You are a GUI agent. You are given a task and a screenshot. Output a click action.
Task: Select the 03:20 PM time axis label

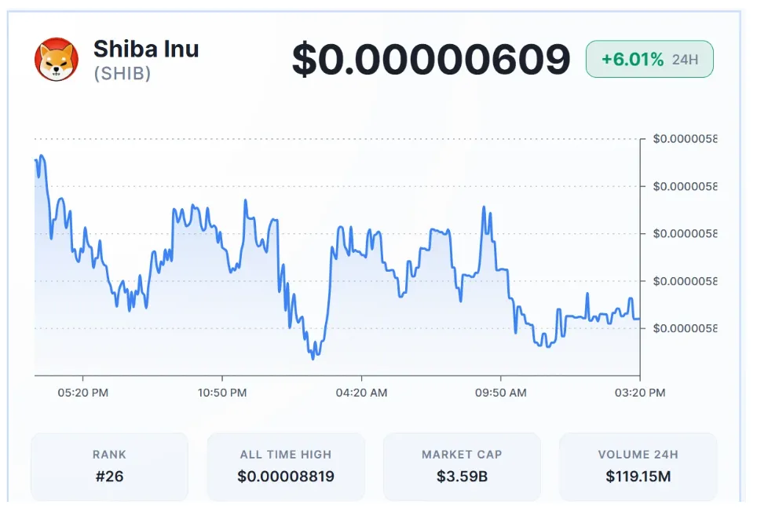coord(639,393)
